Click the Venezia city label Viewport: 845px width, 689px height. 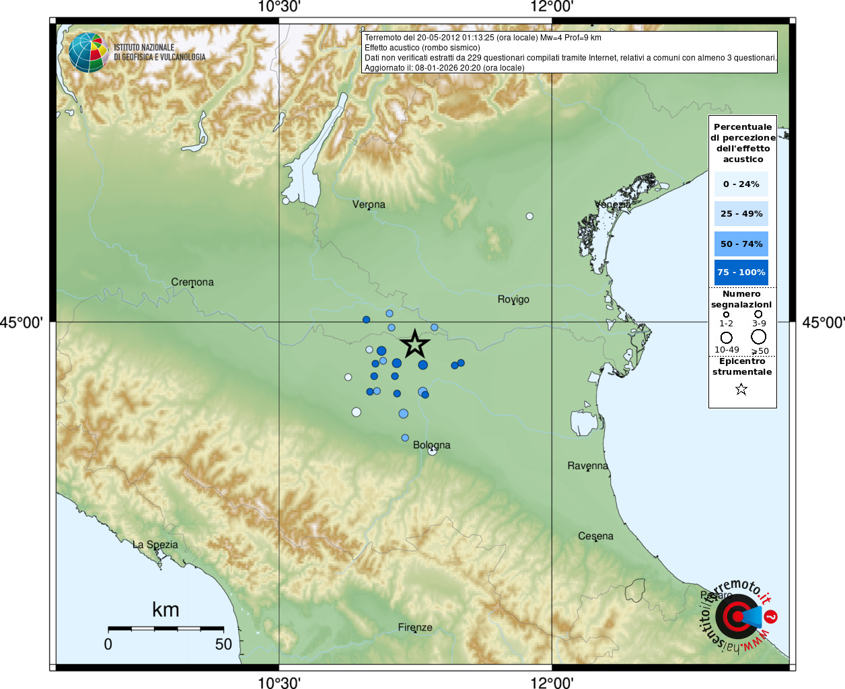click(x=613, y=204)
